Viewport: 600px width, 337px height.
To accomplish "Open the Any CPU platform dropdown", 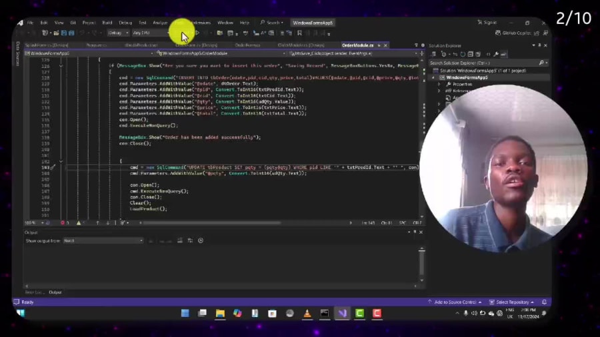I will tap(151, 33).
